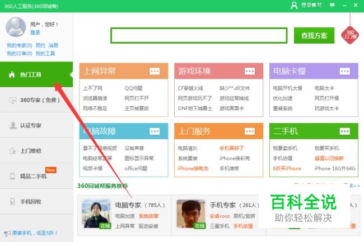The height and width of the screenshot is (242, 364).
Task: Click the 我要买手机 item
Action: pyautogui.click(x=326, y=148)
